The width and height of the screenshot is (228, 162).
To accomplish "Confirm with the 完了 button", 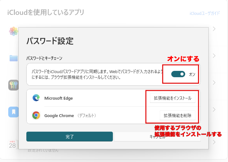I will point(69,137).
